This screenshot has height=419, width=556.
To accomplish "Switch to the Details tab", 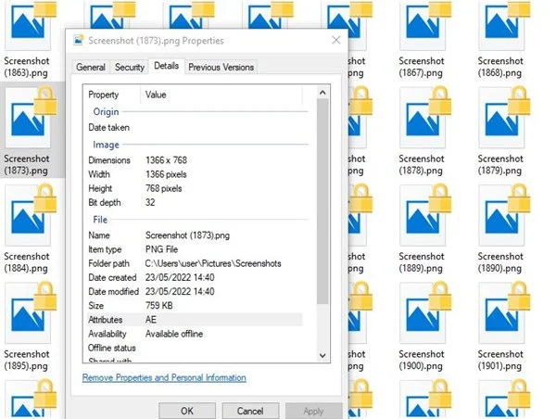I will click(x=166, y=66).
